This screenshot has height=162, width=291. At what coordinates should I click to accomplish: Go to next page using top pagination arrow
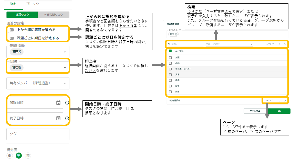285,44
